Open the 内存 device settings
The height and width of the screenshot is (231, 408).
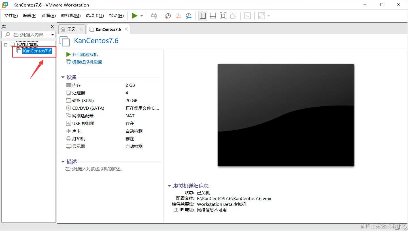77,85
